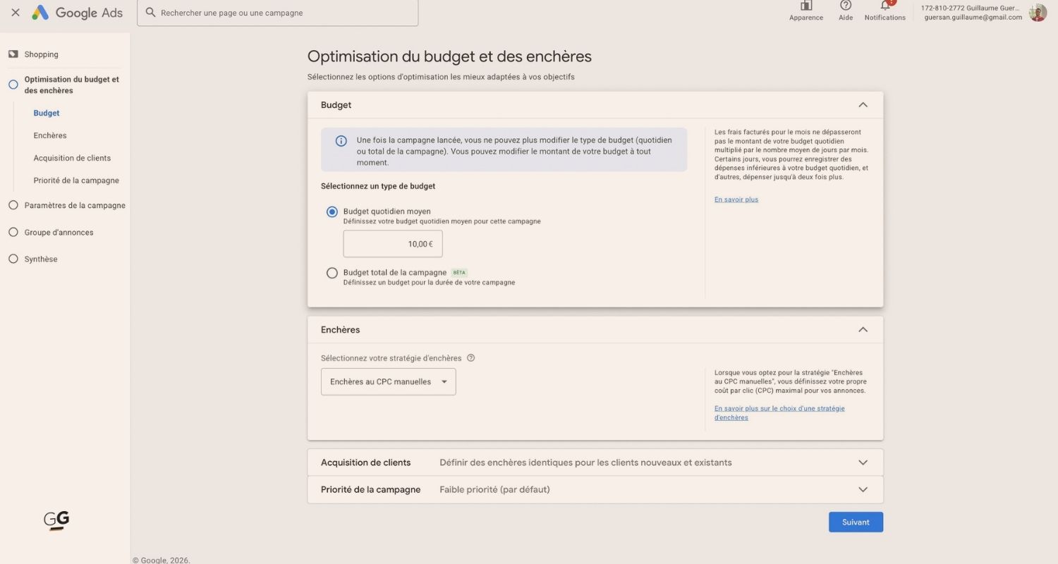The image size is (1058, 564).
Task: Click the Suivant button
Action: pos(855,522)
